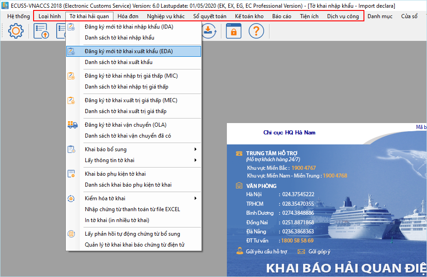Select Đăng ký tờ khai xuất trị giá thấp (MEC)
Screen dimensions: 427x277
point(133,100)
